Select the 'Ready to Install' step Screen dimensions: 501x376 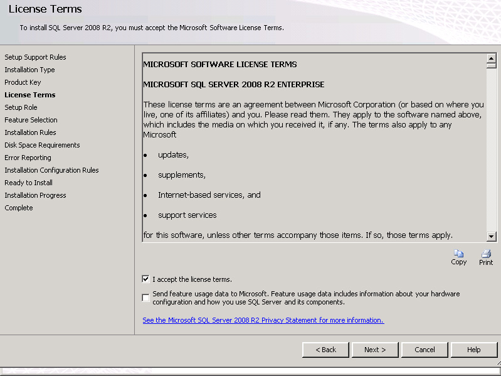pos(28,183)
